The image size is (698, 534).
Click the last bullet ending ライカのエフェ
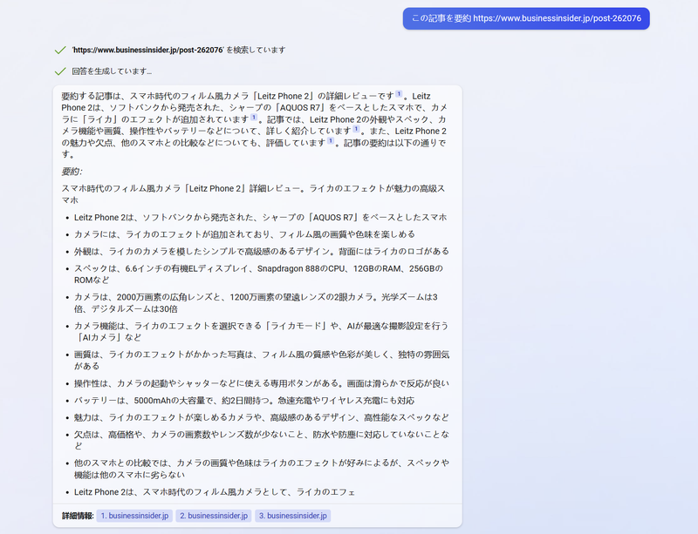point(215,492)
